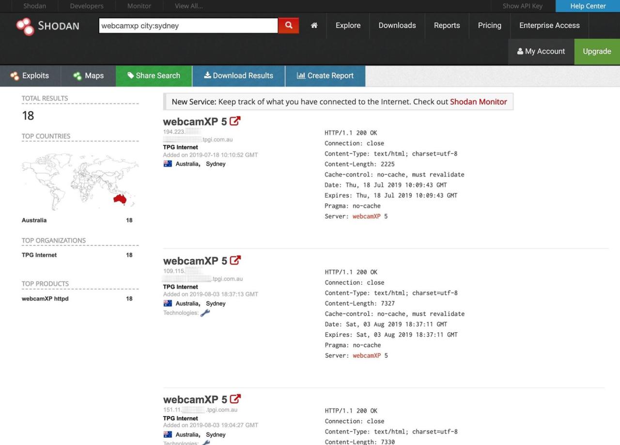Click inside the search query input field

(x=188, y=25)
